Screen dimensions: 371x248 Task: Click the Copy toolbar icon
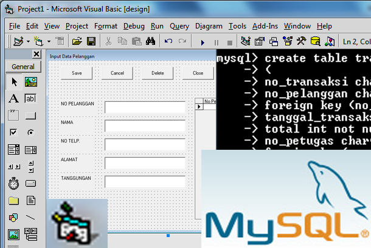[122, 41]
